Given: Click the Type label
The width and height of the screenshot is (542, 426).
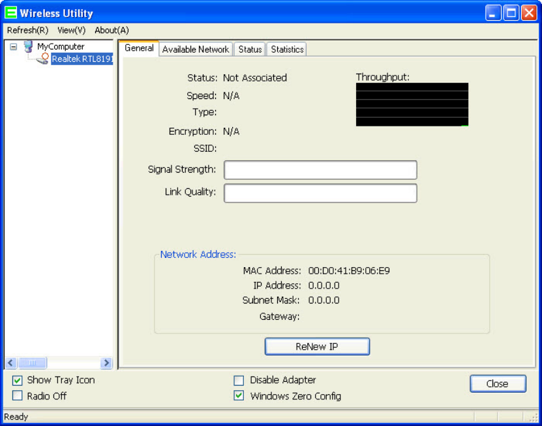Looking at the screenshot, I should click(x=205, y=112).
